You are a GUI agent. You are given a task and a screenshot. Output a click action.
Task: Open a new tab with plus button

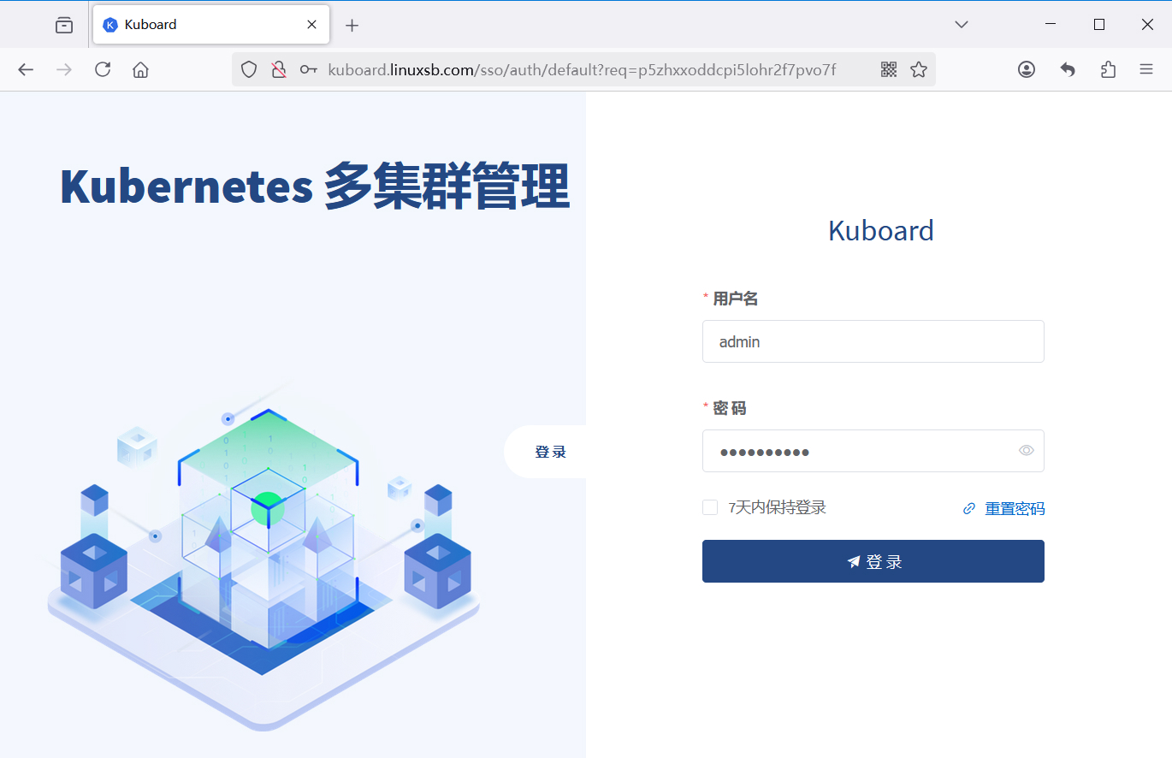pyautogui.click(x=352, y=25)
